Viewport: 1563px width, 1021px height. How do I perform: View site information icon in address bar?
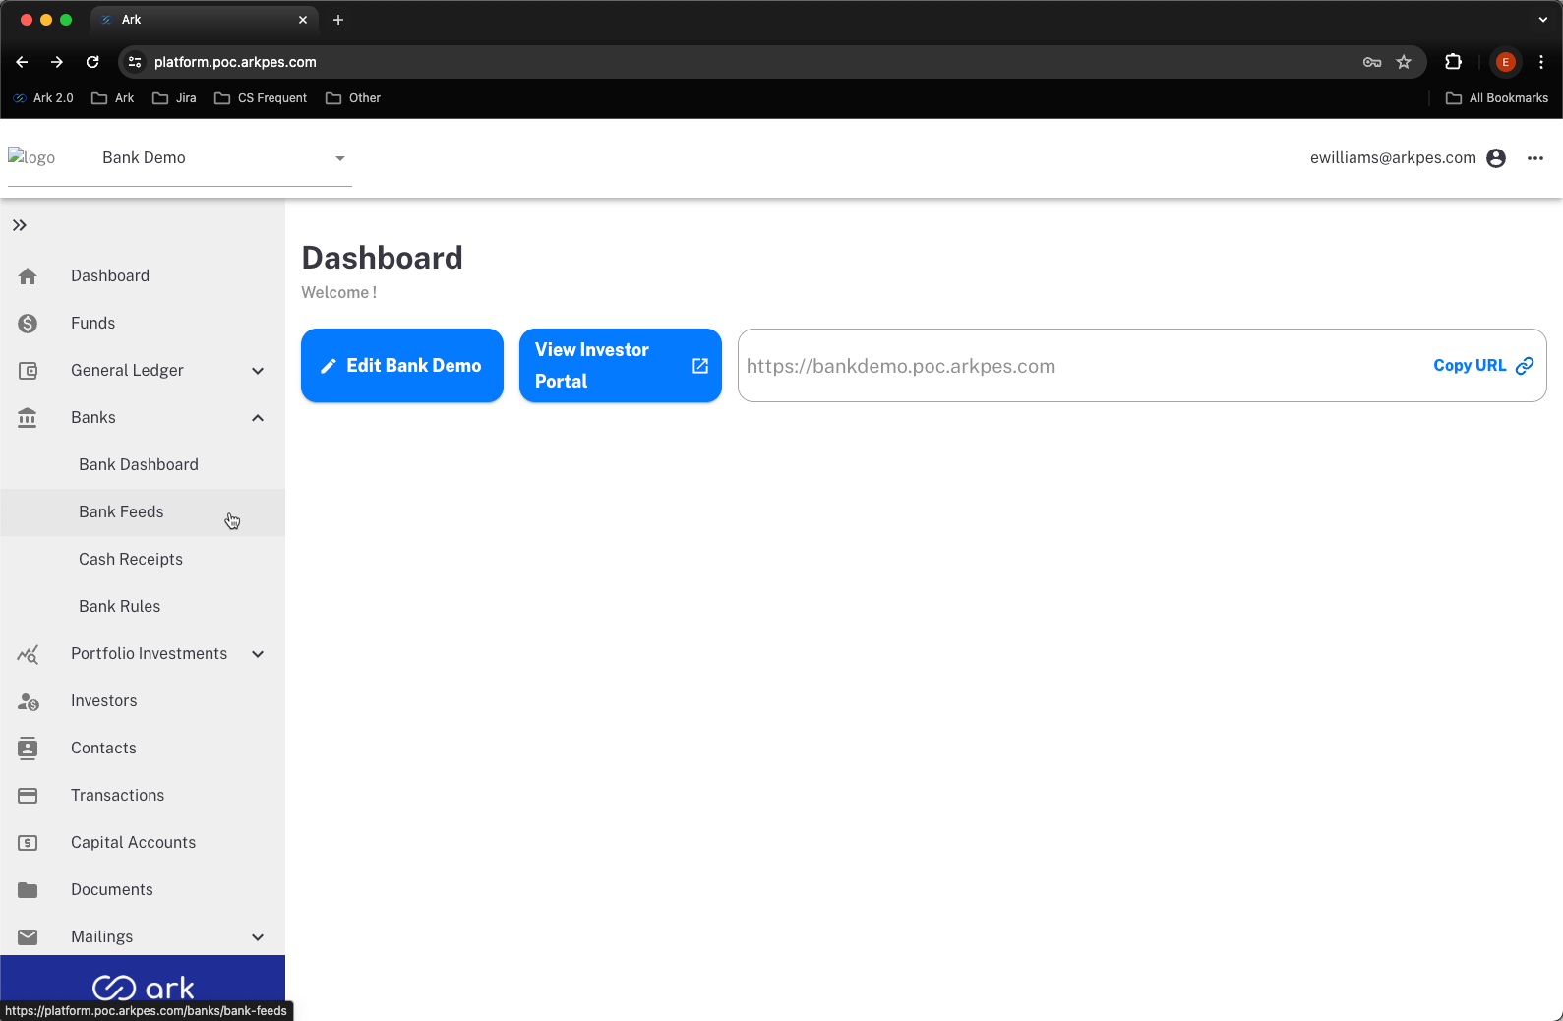[136, 62]
